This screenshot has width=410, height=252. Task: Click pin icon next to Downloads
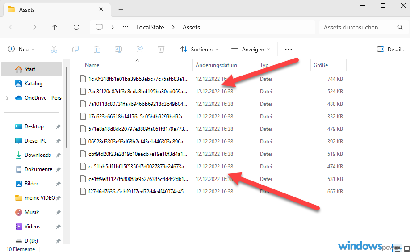59,155
